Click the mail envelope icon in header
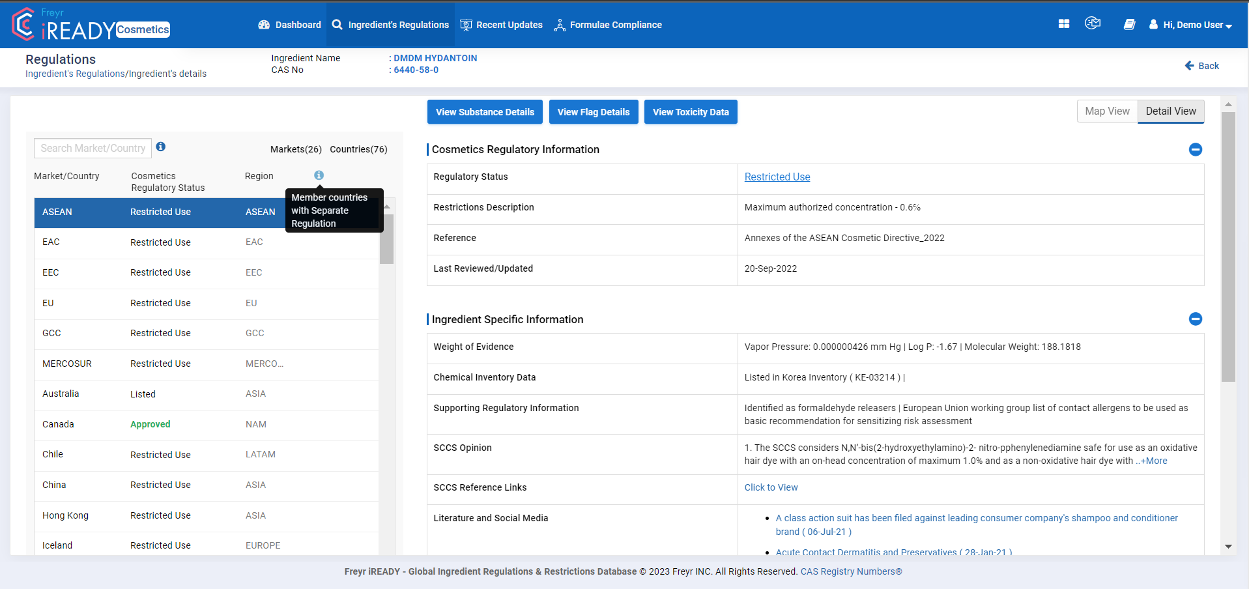The image size is (1249, 589). (x=1093, y=24)
